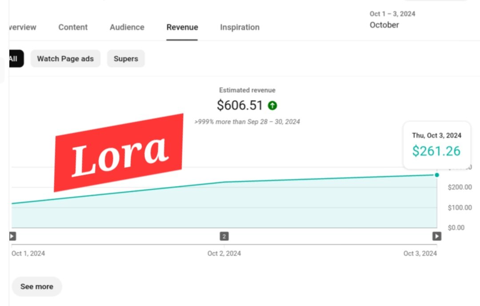Open the Audience tab
The image size is (480, 306).
(127, 27)
